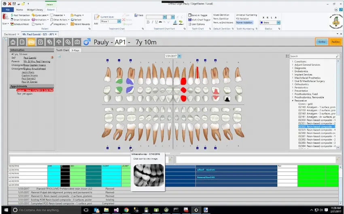Open treatment chart Filters
The image size is (344, 214).
pos(139,15)
